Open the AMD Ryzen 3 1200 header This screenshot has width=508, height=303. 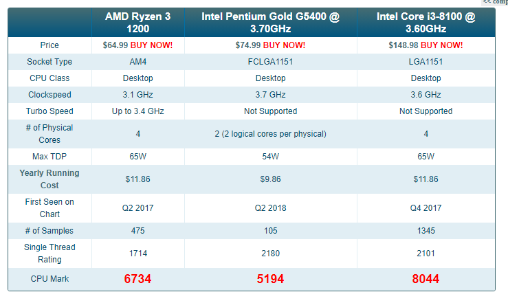[137, 22]
